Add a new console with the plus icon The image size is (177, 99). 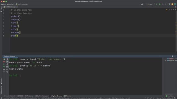[4, 72]
